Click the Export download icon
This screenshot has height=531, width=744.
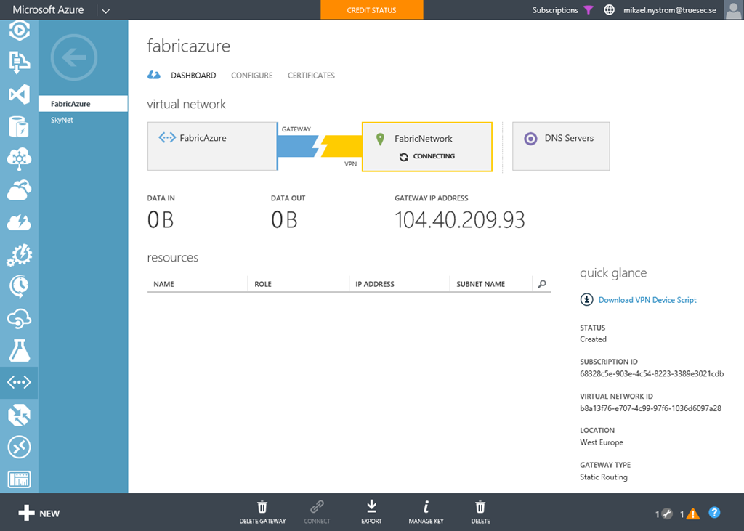pos(371,508)
